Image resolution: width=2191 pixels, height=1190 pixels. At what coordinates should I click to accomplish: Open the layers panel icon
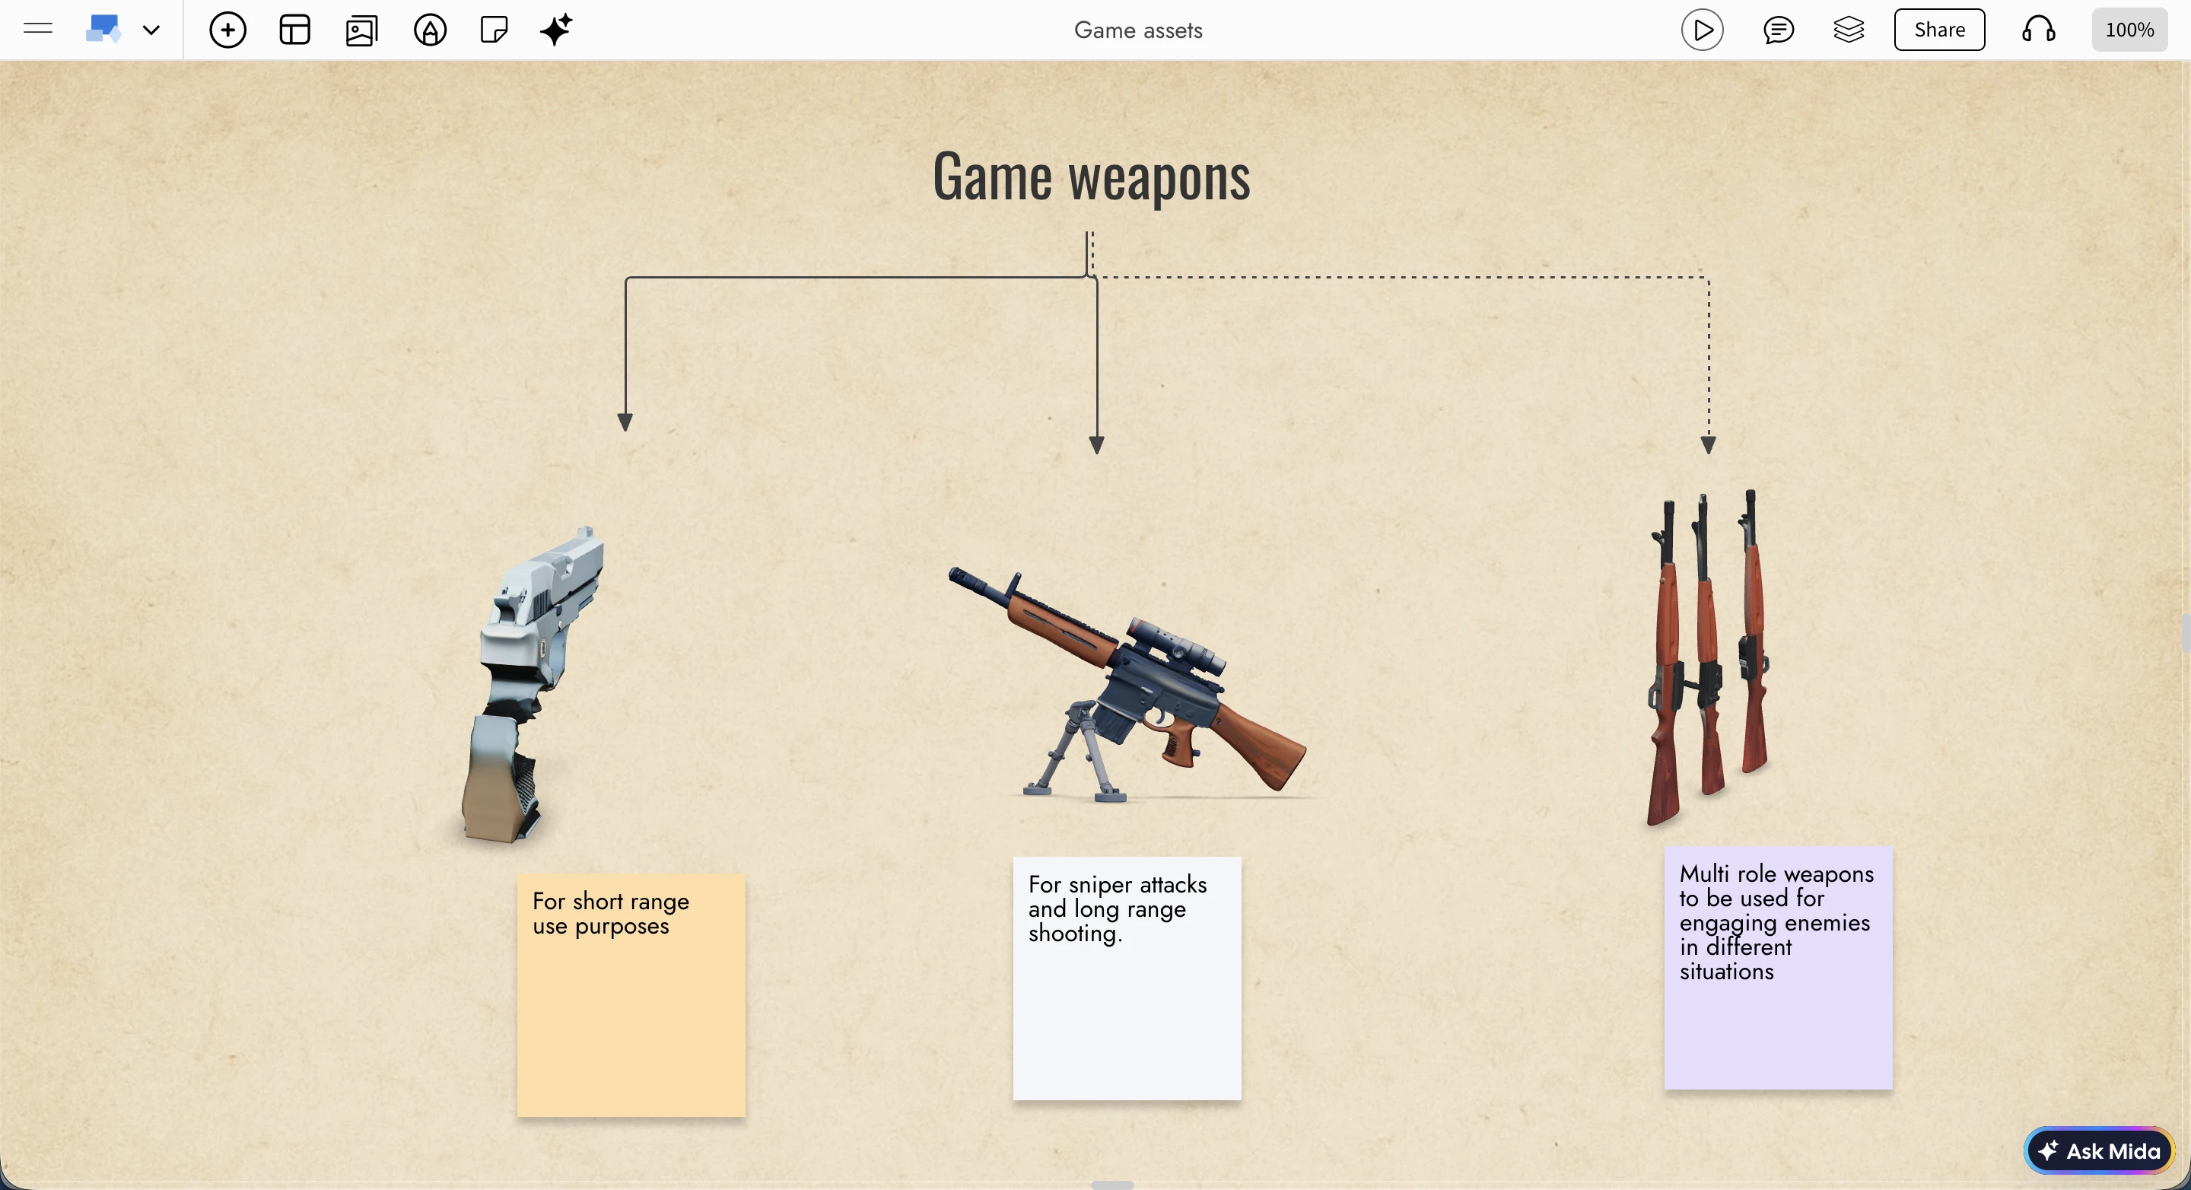(1848, 30)
